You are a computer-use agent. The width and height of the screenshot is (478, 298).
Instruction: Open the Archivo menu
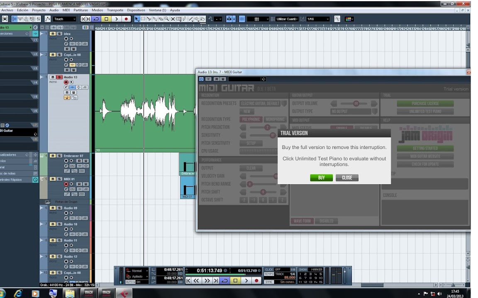click(x=7, y=10)
